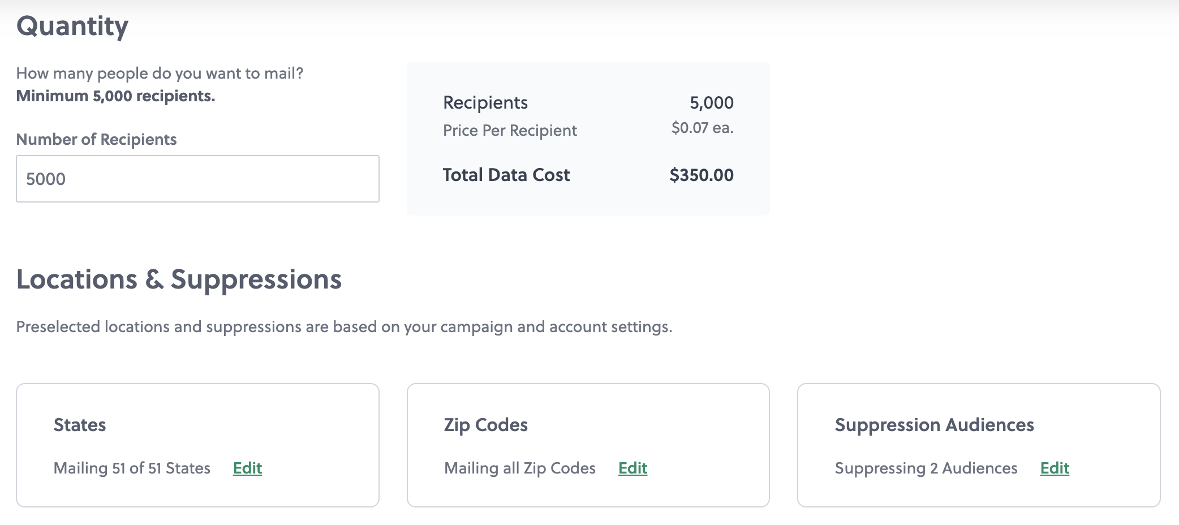The width and height of the screenshot is (1179, 525).
Task: Click the Locations & Suppressions heading
Action: click(x=179, y=279)
